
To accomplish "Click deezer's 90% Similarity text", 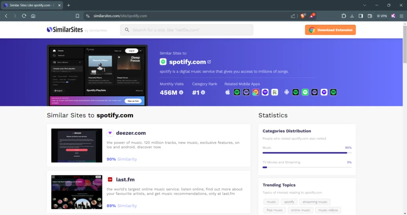I will coord(122,159).
